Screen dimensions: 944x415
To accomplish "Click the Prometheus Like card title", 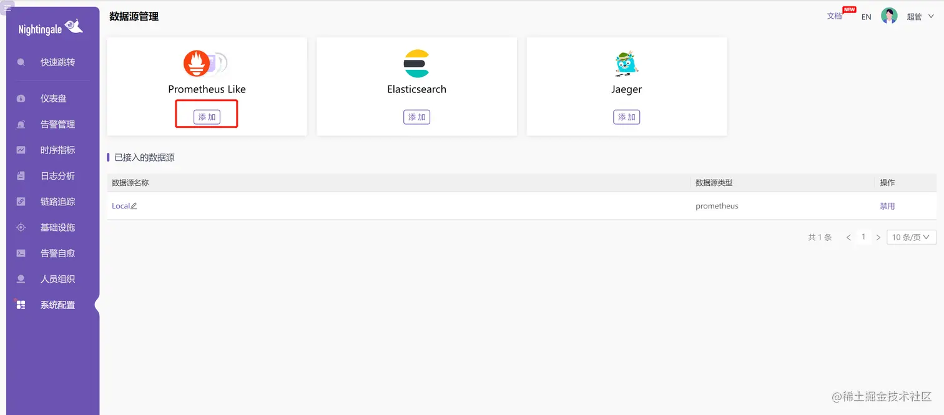I will click(x=207, y=89).
